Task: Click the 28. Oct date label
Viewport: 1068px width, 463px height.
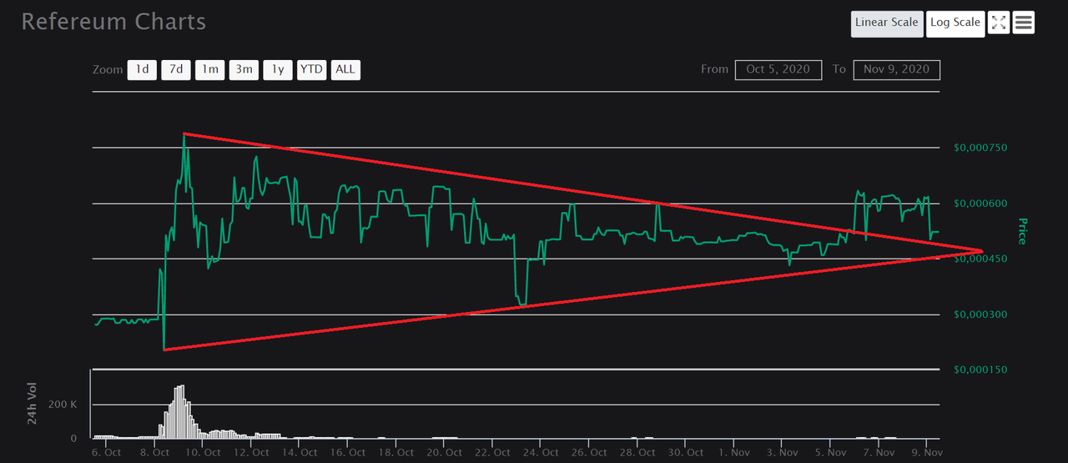Action: [637, 452]
